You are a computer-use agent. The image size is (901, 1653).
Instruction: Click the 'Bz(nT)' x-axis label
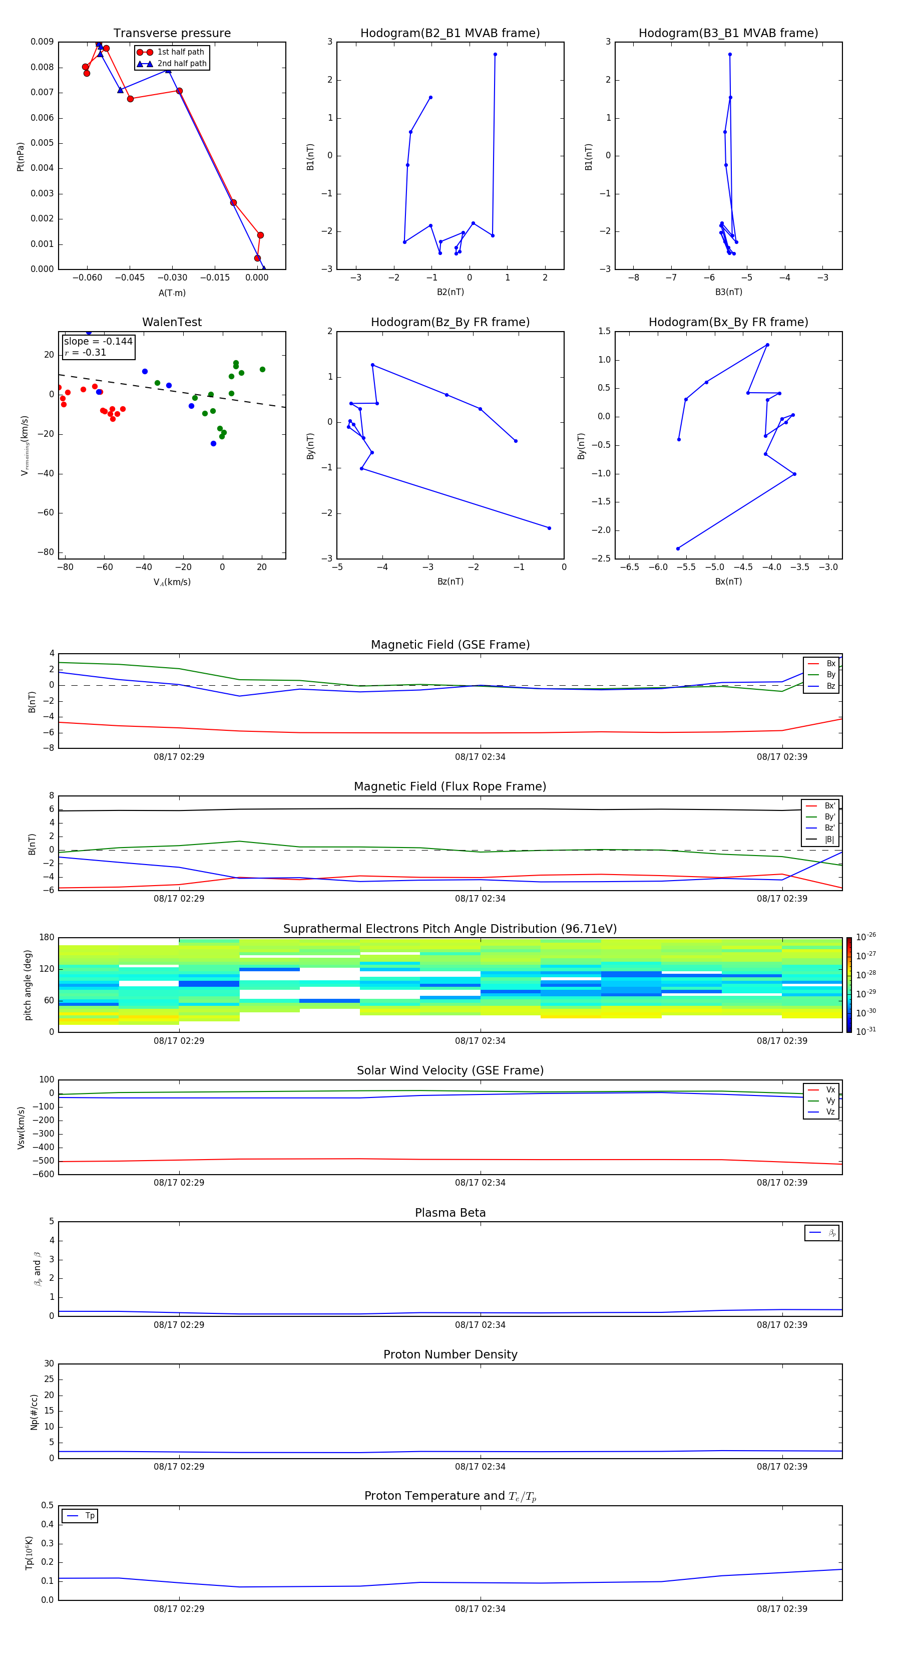point(450,582)
